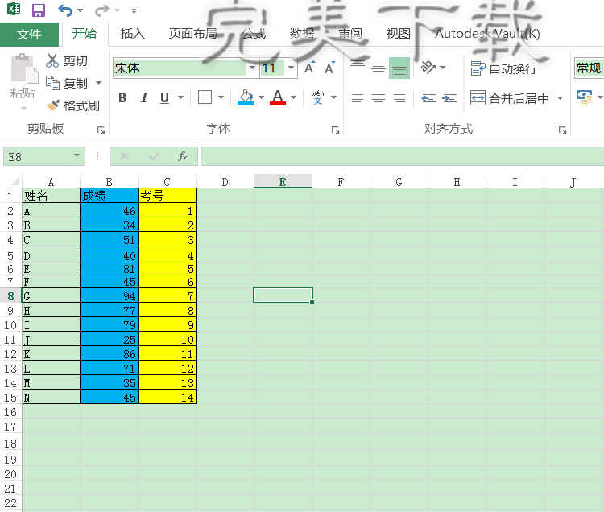Click the increase indent icon

(x=449, y=98)
